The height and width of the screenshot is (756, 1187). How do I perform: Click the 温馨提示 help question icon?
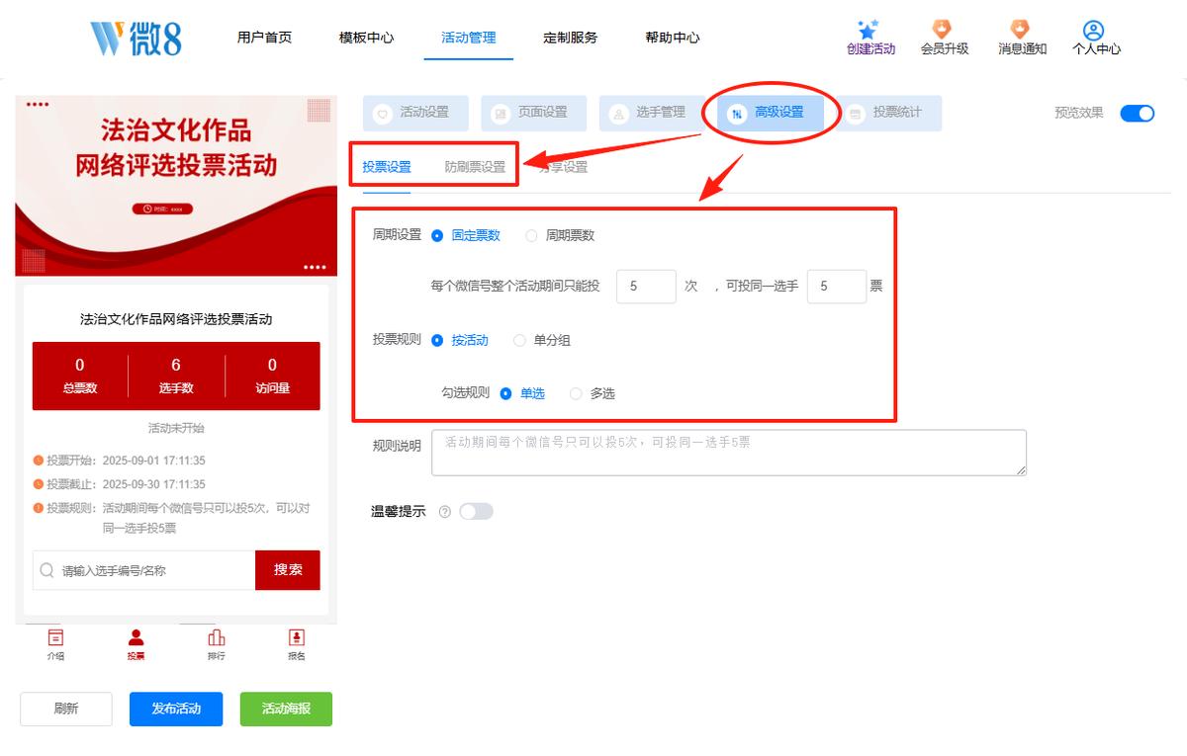tap(444, 512)
